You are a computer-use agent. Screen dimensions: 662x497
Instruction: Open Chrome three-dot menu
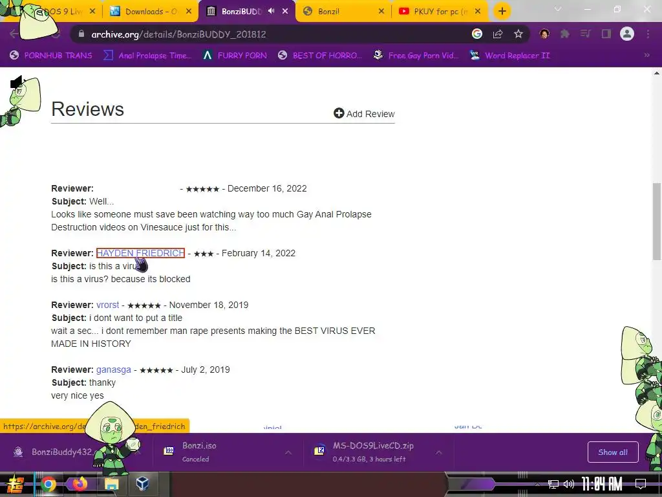(x=648, y=34)
